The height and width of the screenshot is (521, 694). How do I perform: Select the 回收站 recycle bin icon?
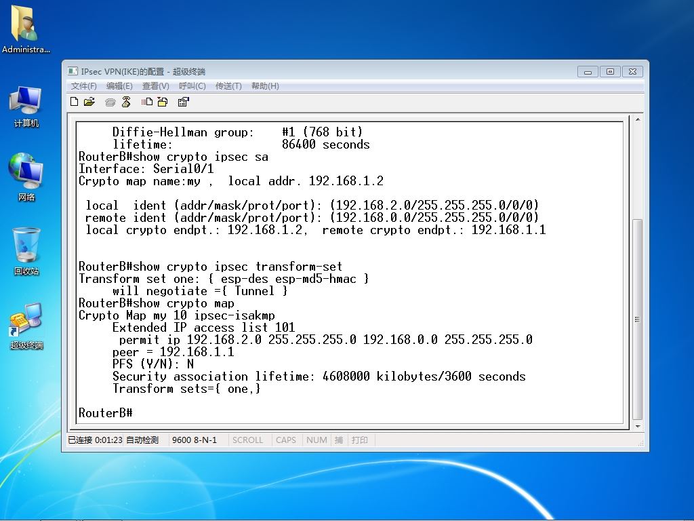(x=26, y=251)
